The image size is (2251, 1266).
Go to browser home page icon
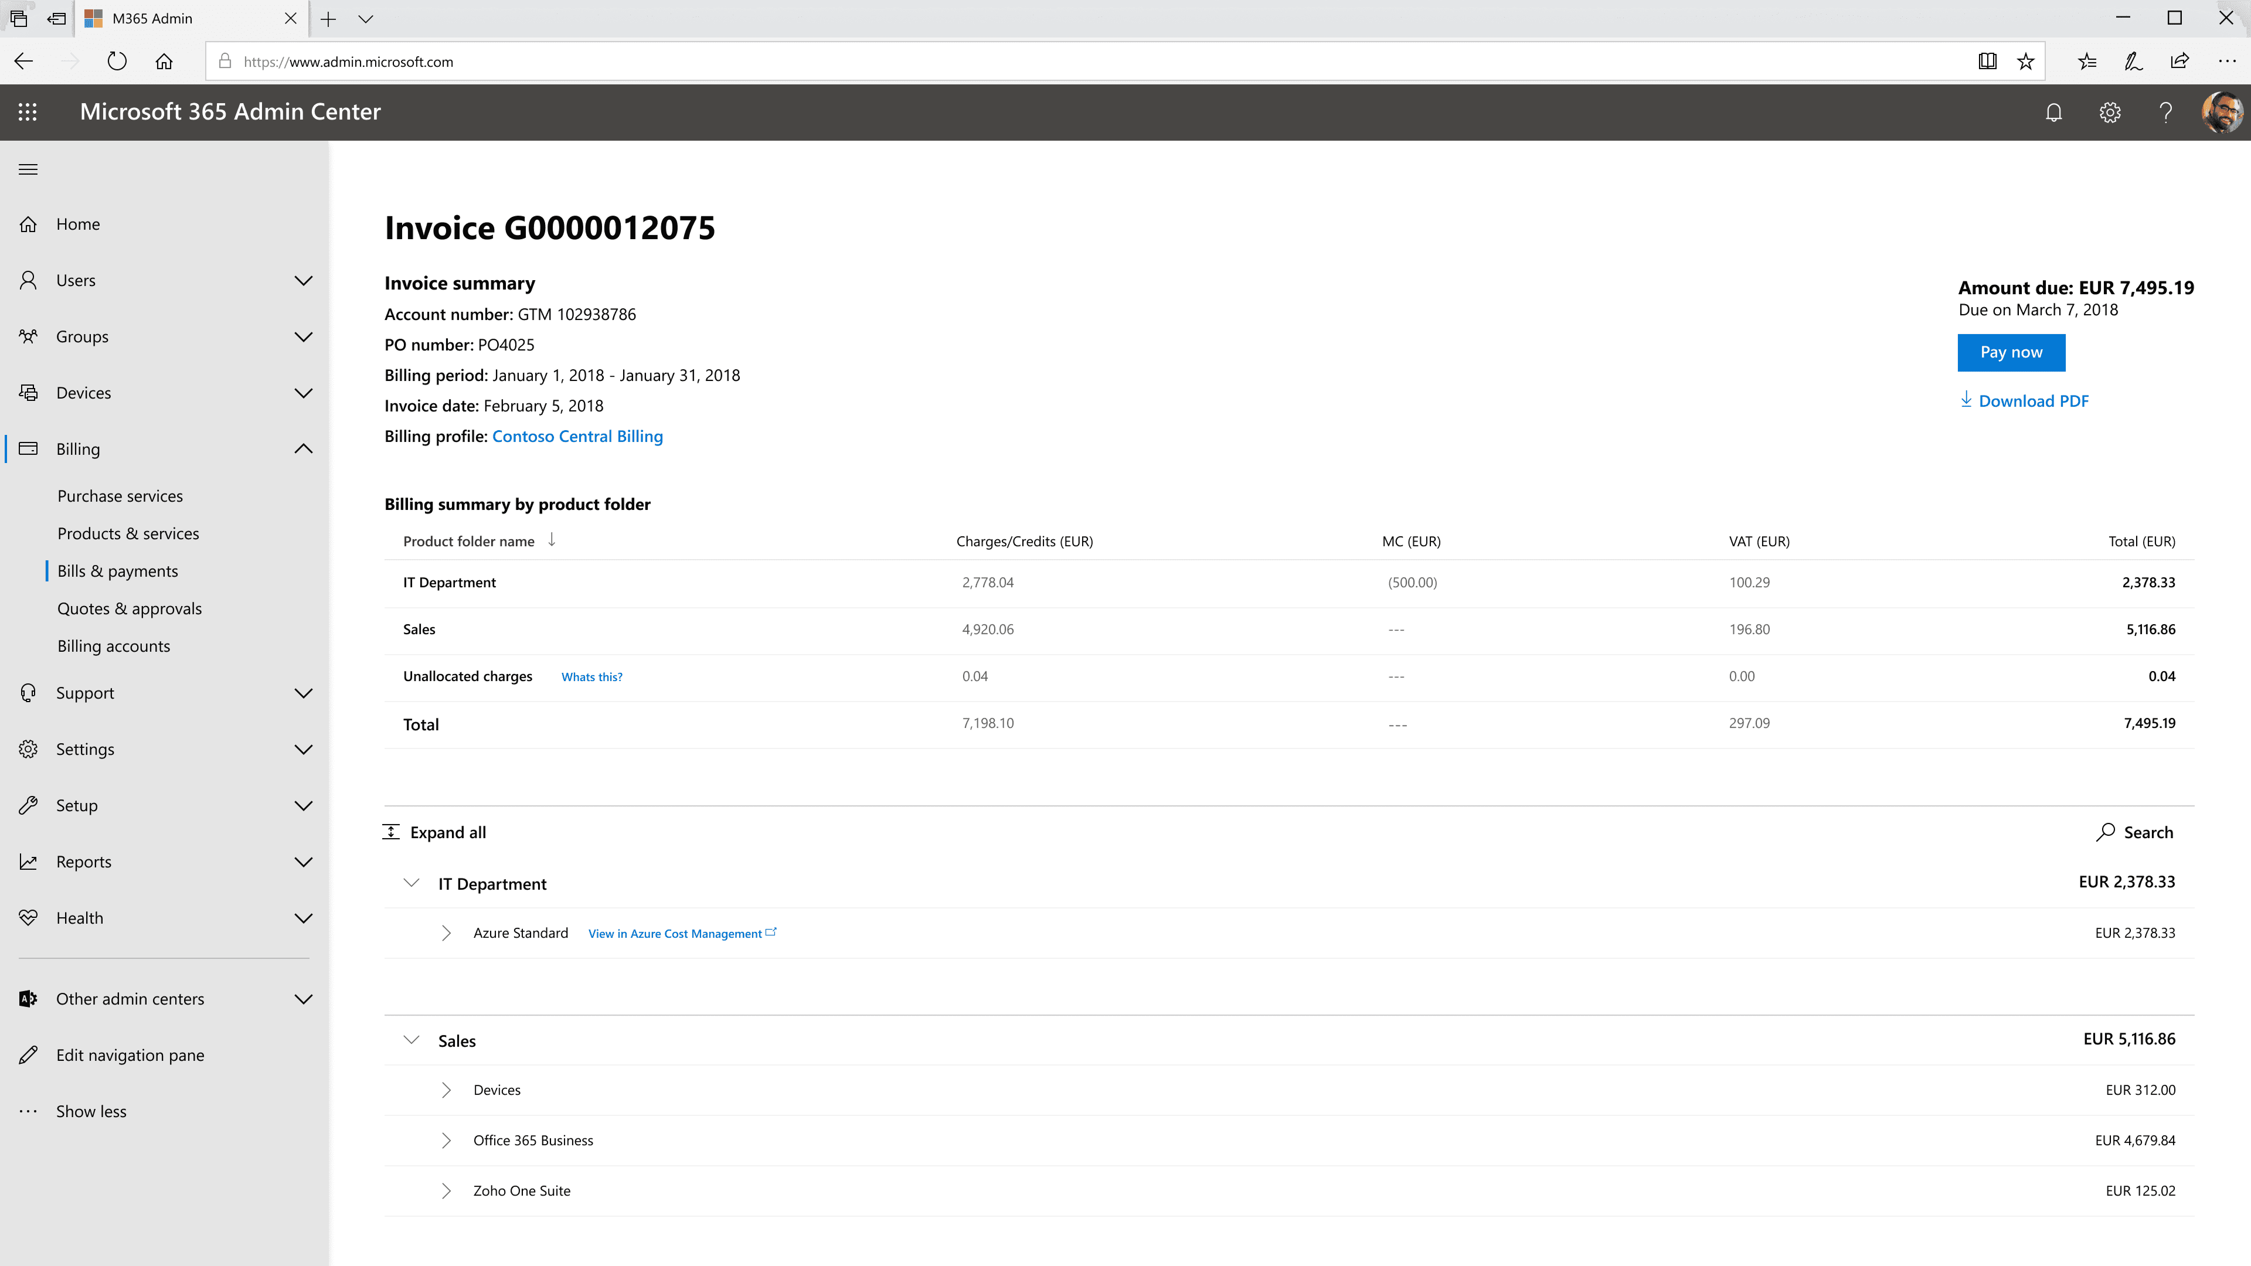coord(164,61)
